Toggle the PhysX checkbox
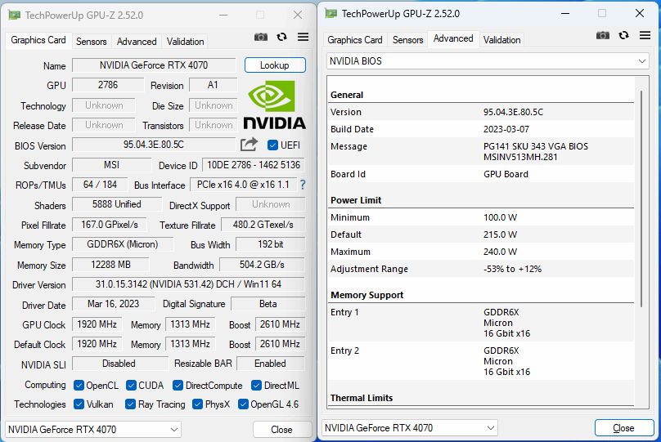Viewport: 661px width, 442px height. 197,404
